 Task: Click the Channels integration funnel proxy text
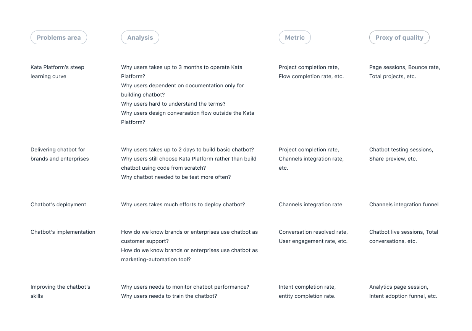(x=404, y=204)
